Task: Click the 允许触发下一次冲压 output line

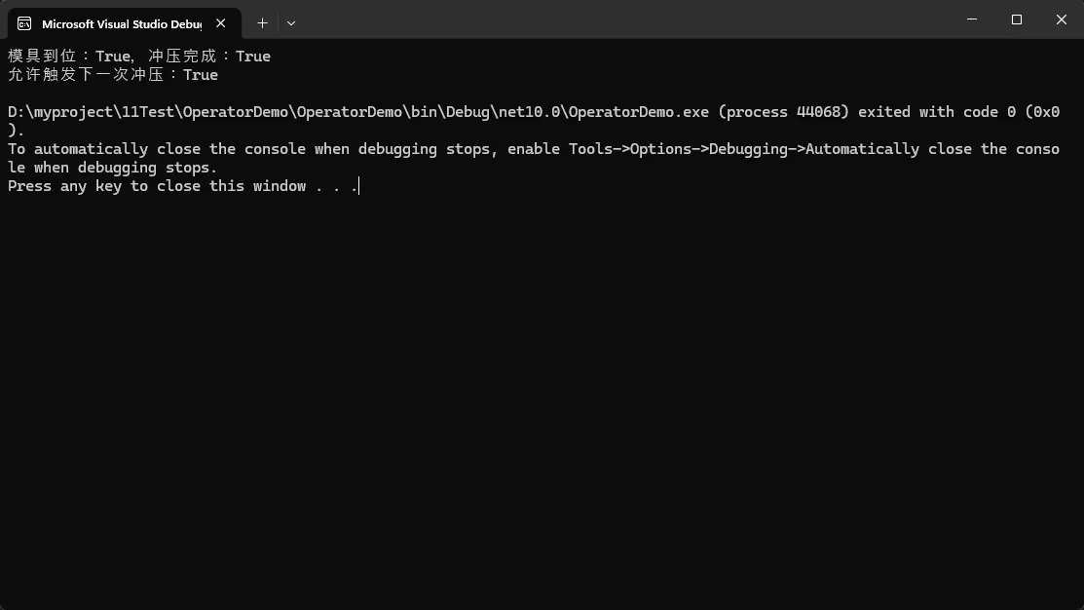Action: pyautogui.click(x=113, y=75)
